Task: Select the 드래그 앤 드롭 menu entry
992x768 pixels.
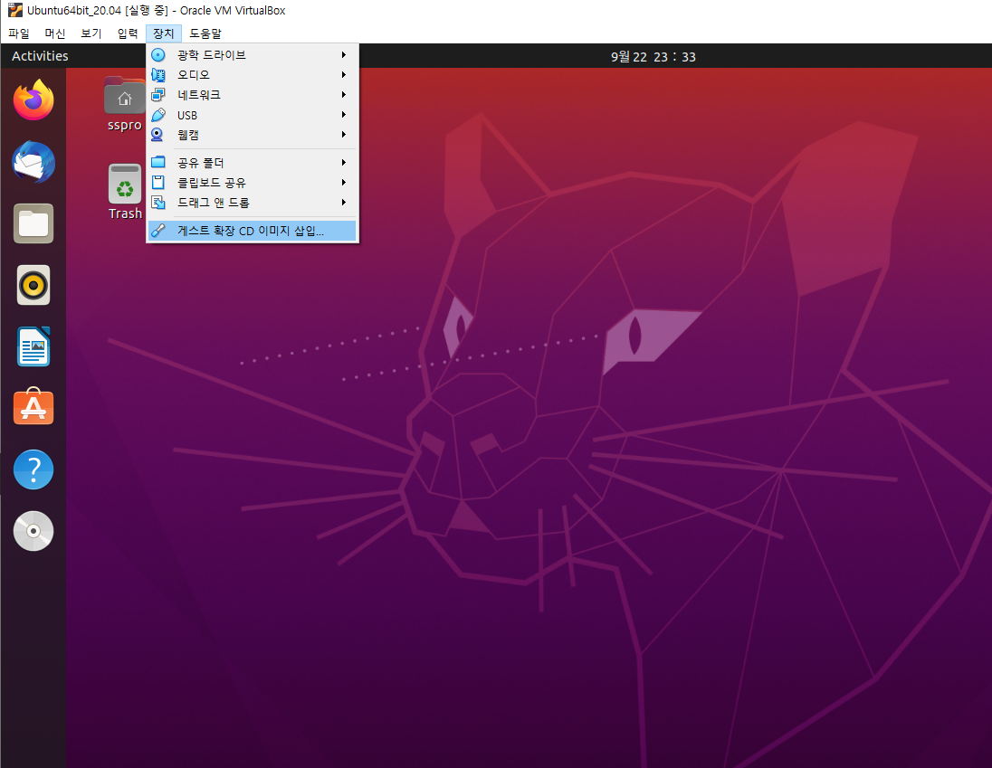Action: [x=252, y=203]
